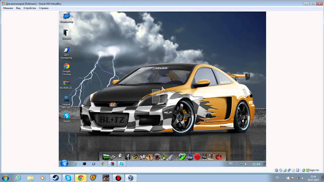Viewport: 324px width, 182px height.
Task: Click the VirtualBox hard disk status icon
Action: [276, 170]
